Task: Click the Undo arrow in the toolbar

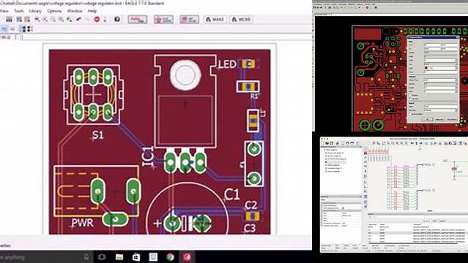Action: [x=78, y=20]
